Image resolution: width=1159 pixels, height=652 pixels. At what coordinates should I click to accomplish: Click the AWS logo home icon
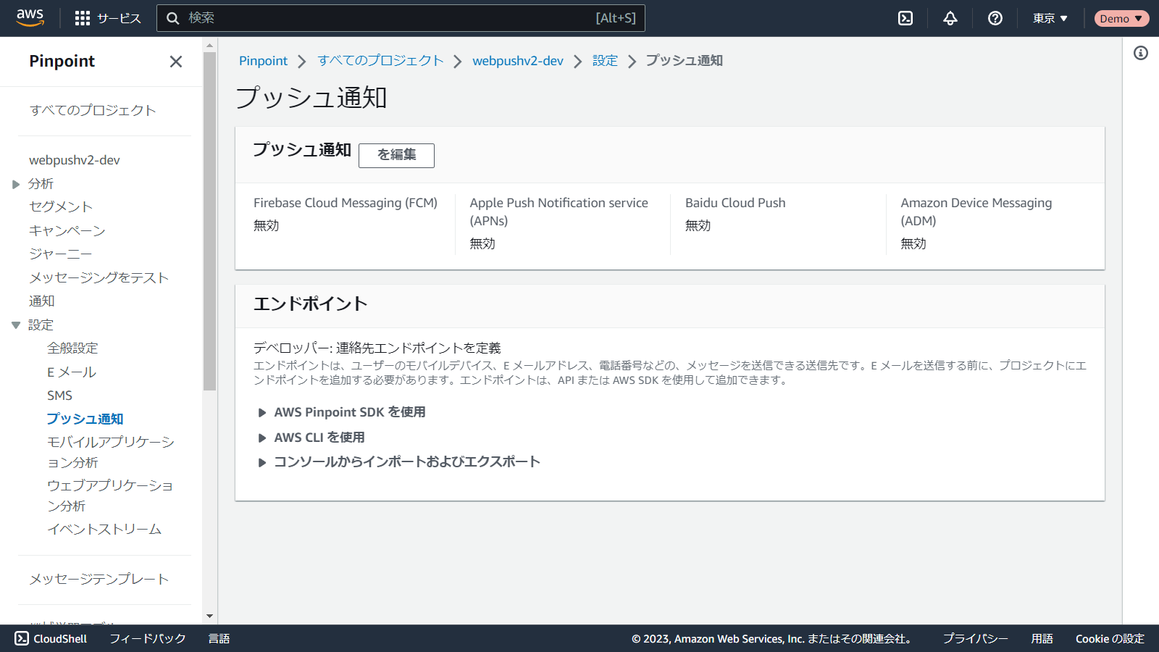[30, 18]
